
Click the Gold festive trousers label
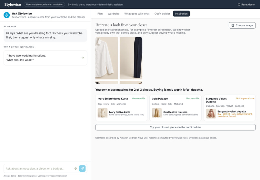coord(175,112)
